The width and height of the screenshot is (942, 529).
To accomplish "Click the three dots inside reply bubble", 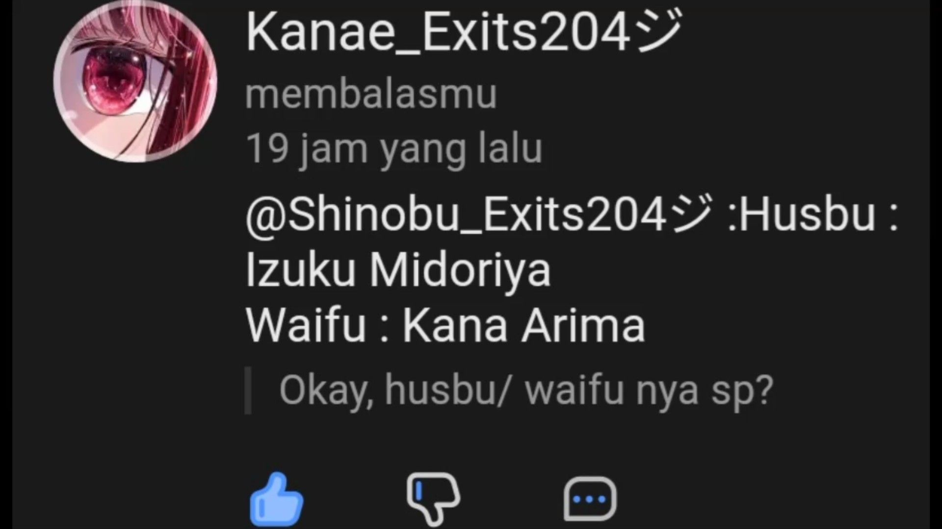I will tap(590, 500).
